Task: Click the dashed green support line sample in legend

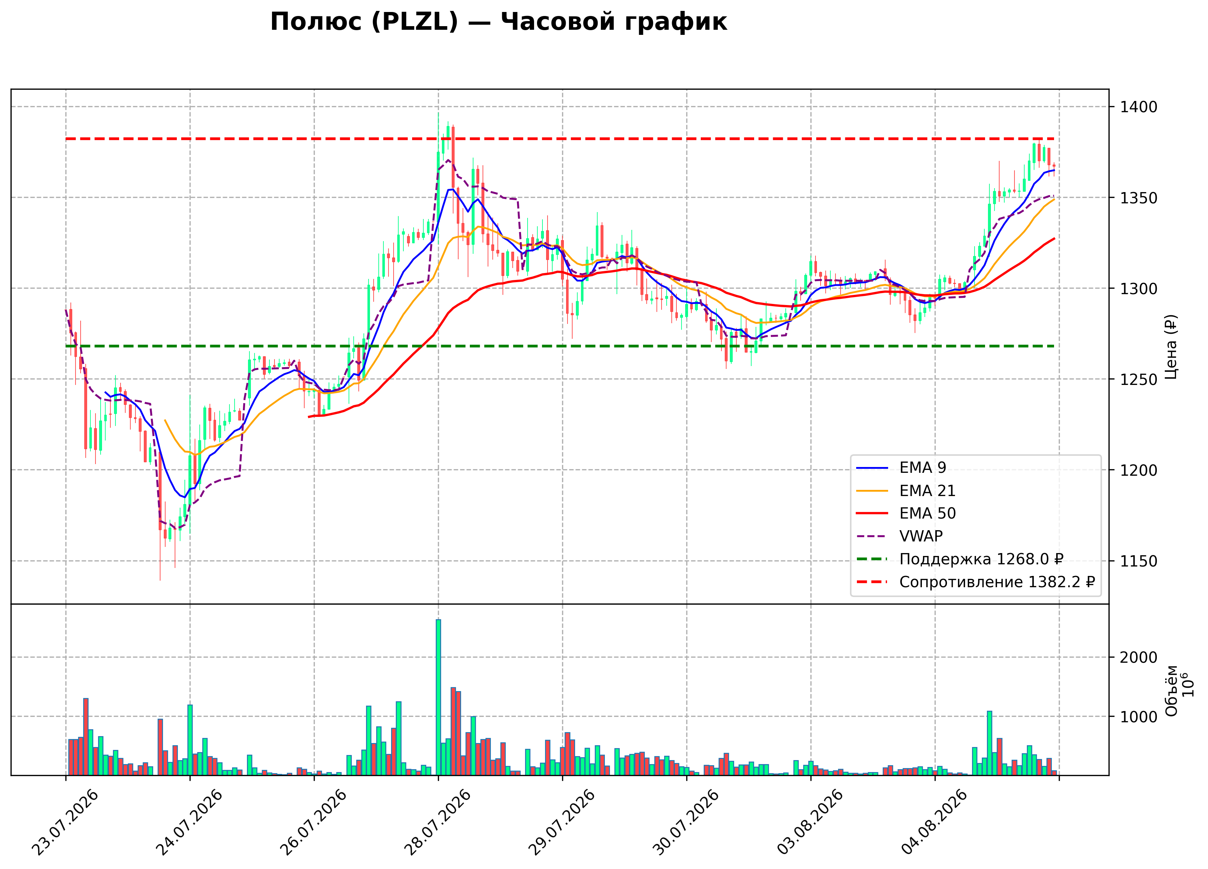Action: [872, 560]
